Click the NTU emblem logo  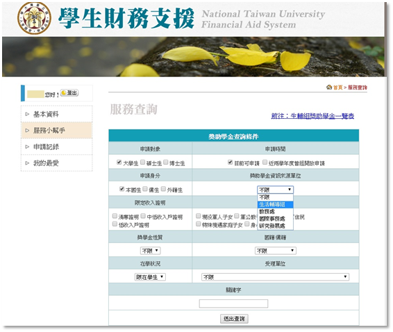34,18
